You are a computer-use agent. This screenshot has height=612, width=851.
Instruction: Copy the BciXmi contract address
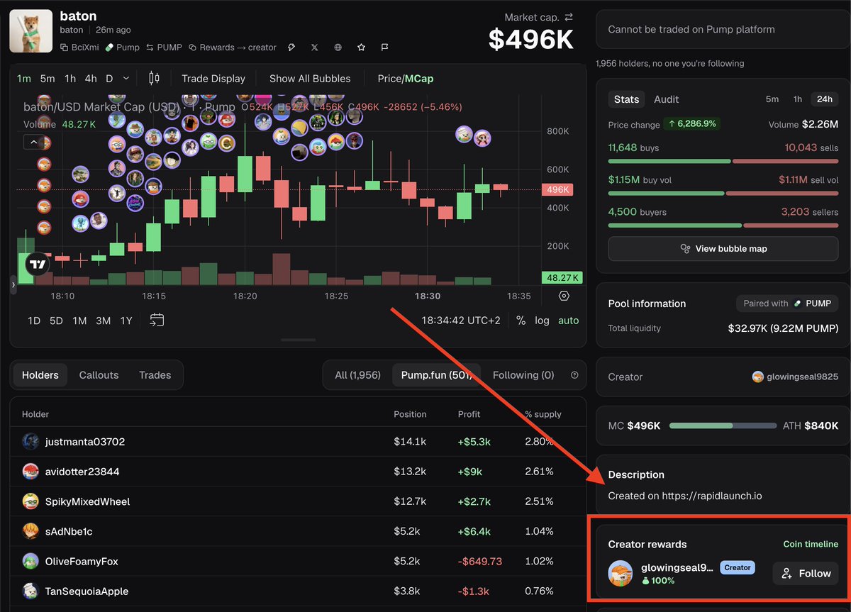[79, 48]
